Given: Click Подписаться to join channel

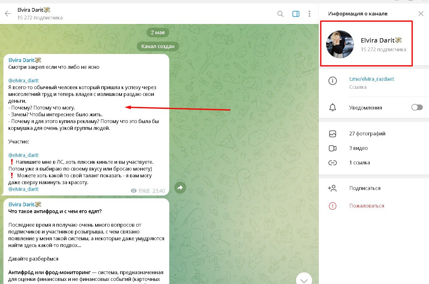Looking at the screenshot, I should tap(365, 188).
